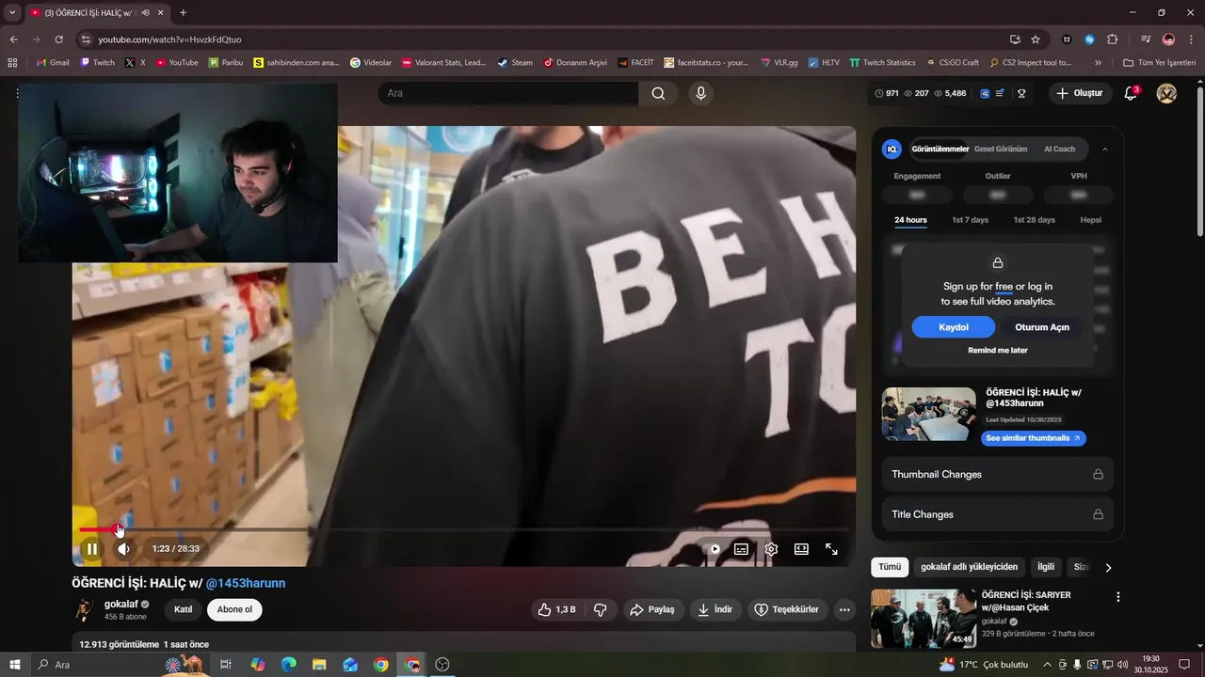The height and width of the screenshot is (677, 1205).
Task: Click the Paylaş share button
Action: (652, 609)
